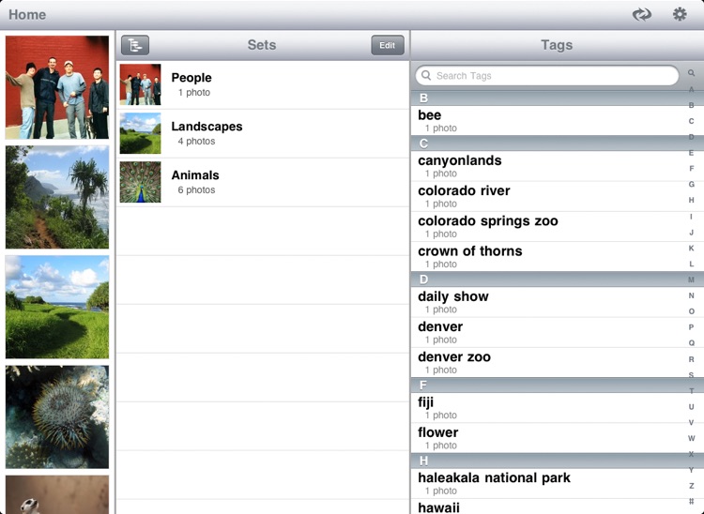
Task: Select the 'bee' tag
Action: tap(549, 121)
